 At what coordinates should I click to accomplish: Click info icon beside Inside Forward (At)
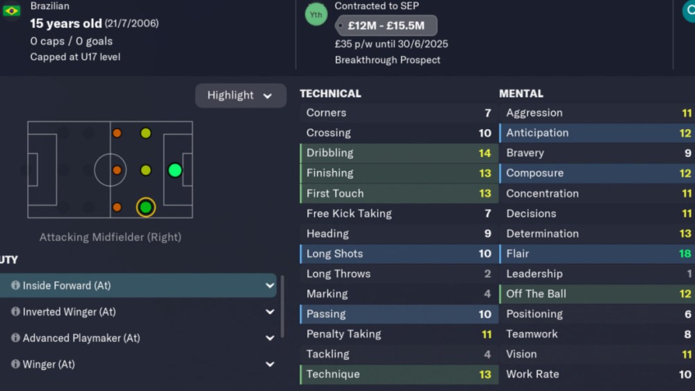click(15, 285)
